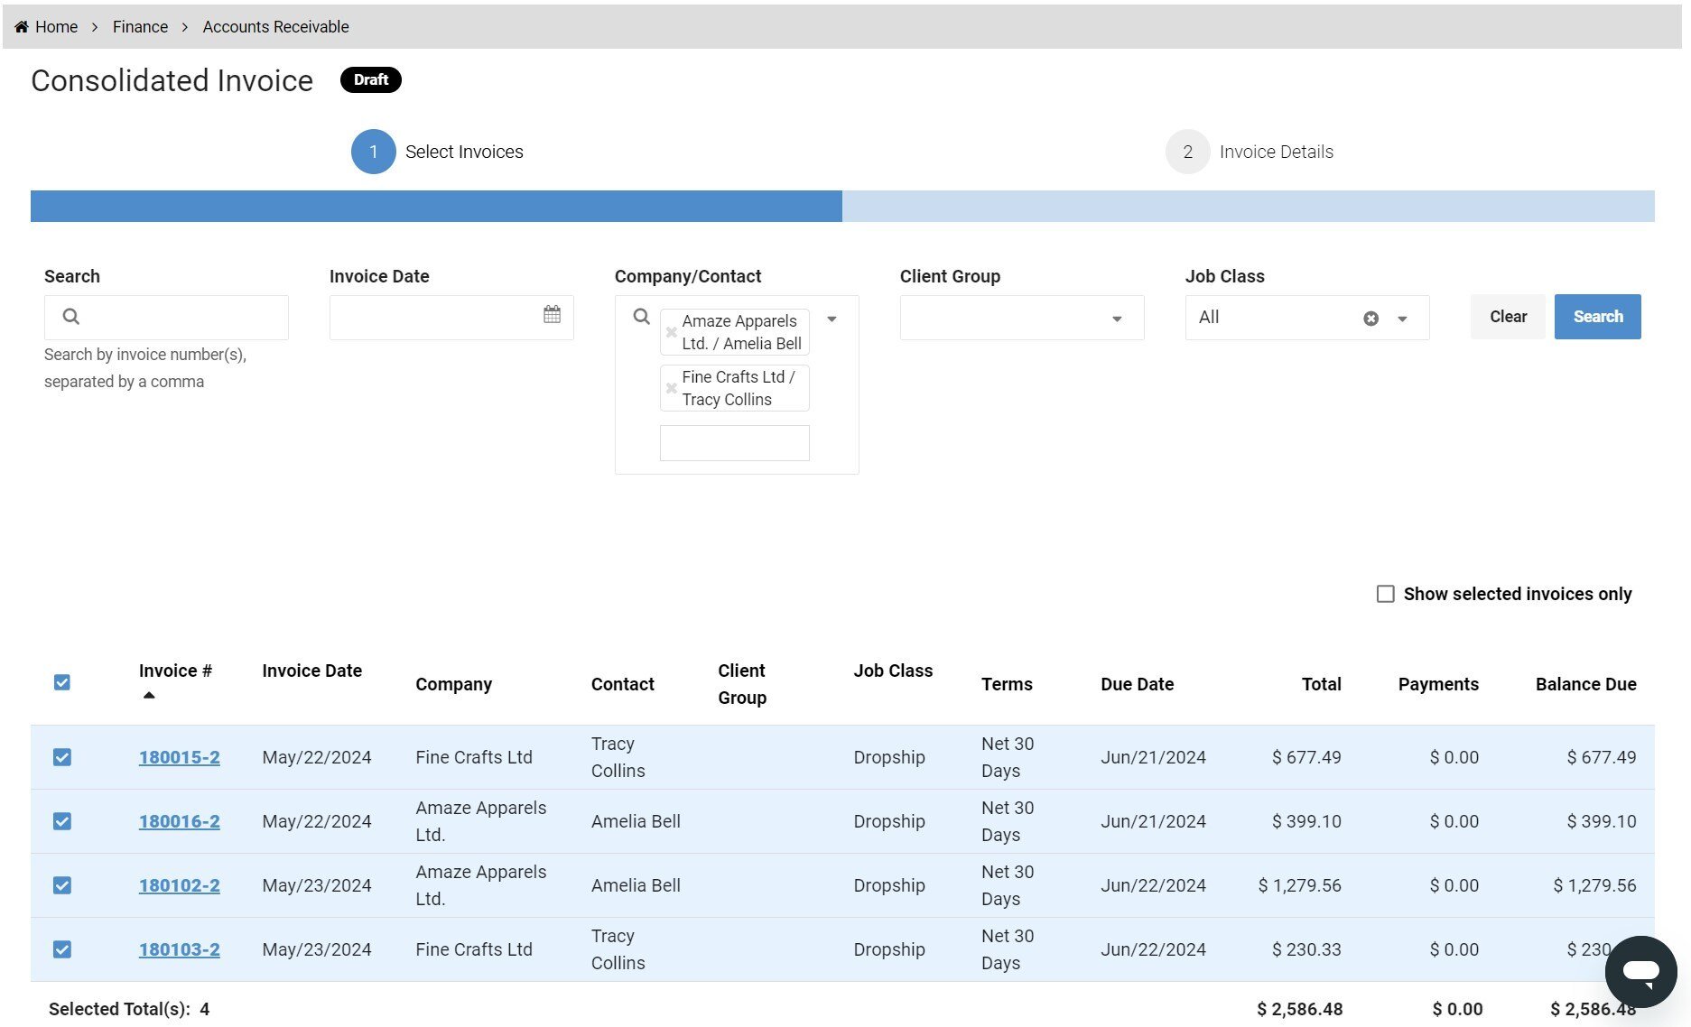Uncheck the select-all invoices checkbox
Viewport: 1691px width, 1027px height.
pyautogui.click(x=61, y=682)
